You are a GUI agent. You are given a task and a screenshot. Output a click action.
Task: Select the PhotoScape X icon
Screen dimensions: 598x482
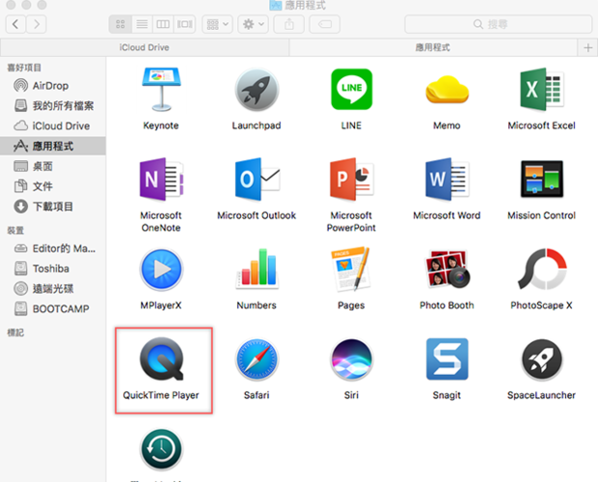click(541, 269)
